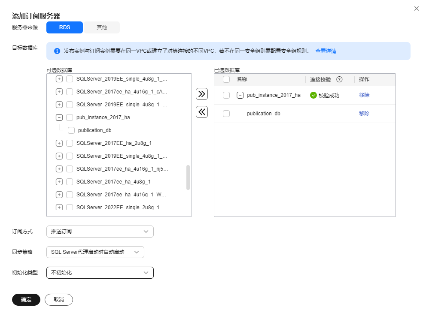This screenshot has width=426, height=316.
Task: Click 连接校验 column header
Action: [x=320, y=79]
